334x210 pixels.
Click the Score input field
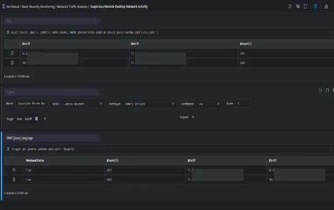243,103
